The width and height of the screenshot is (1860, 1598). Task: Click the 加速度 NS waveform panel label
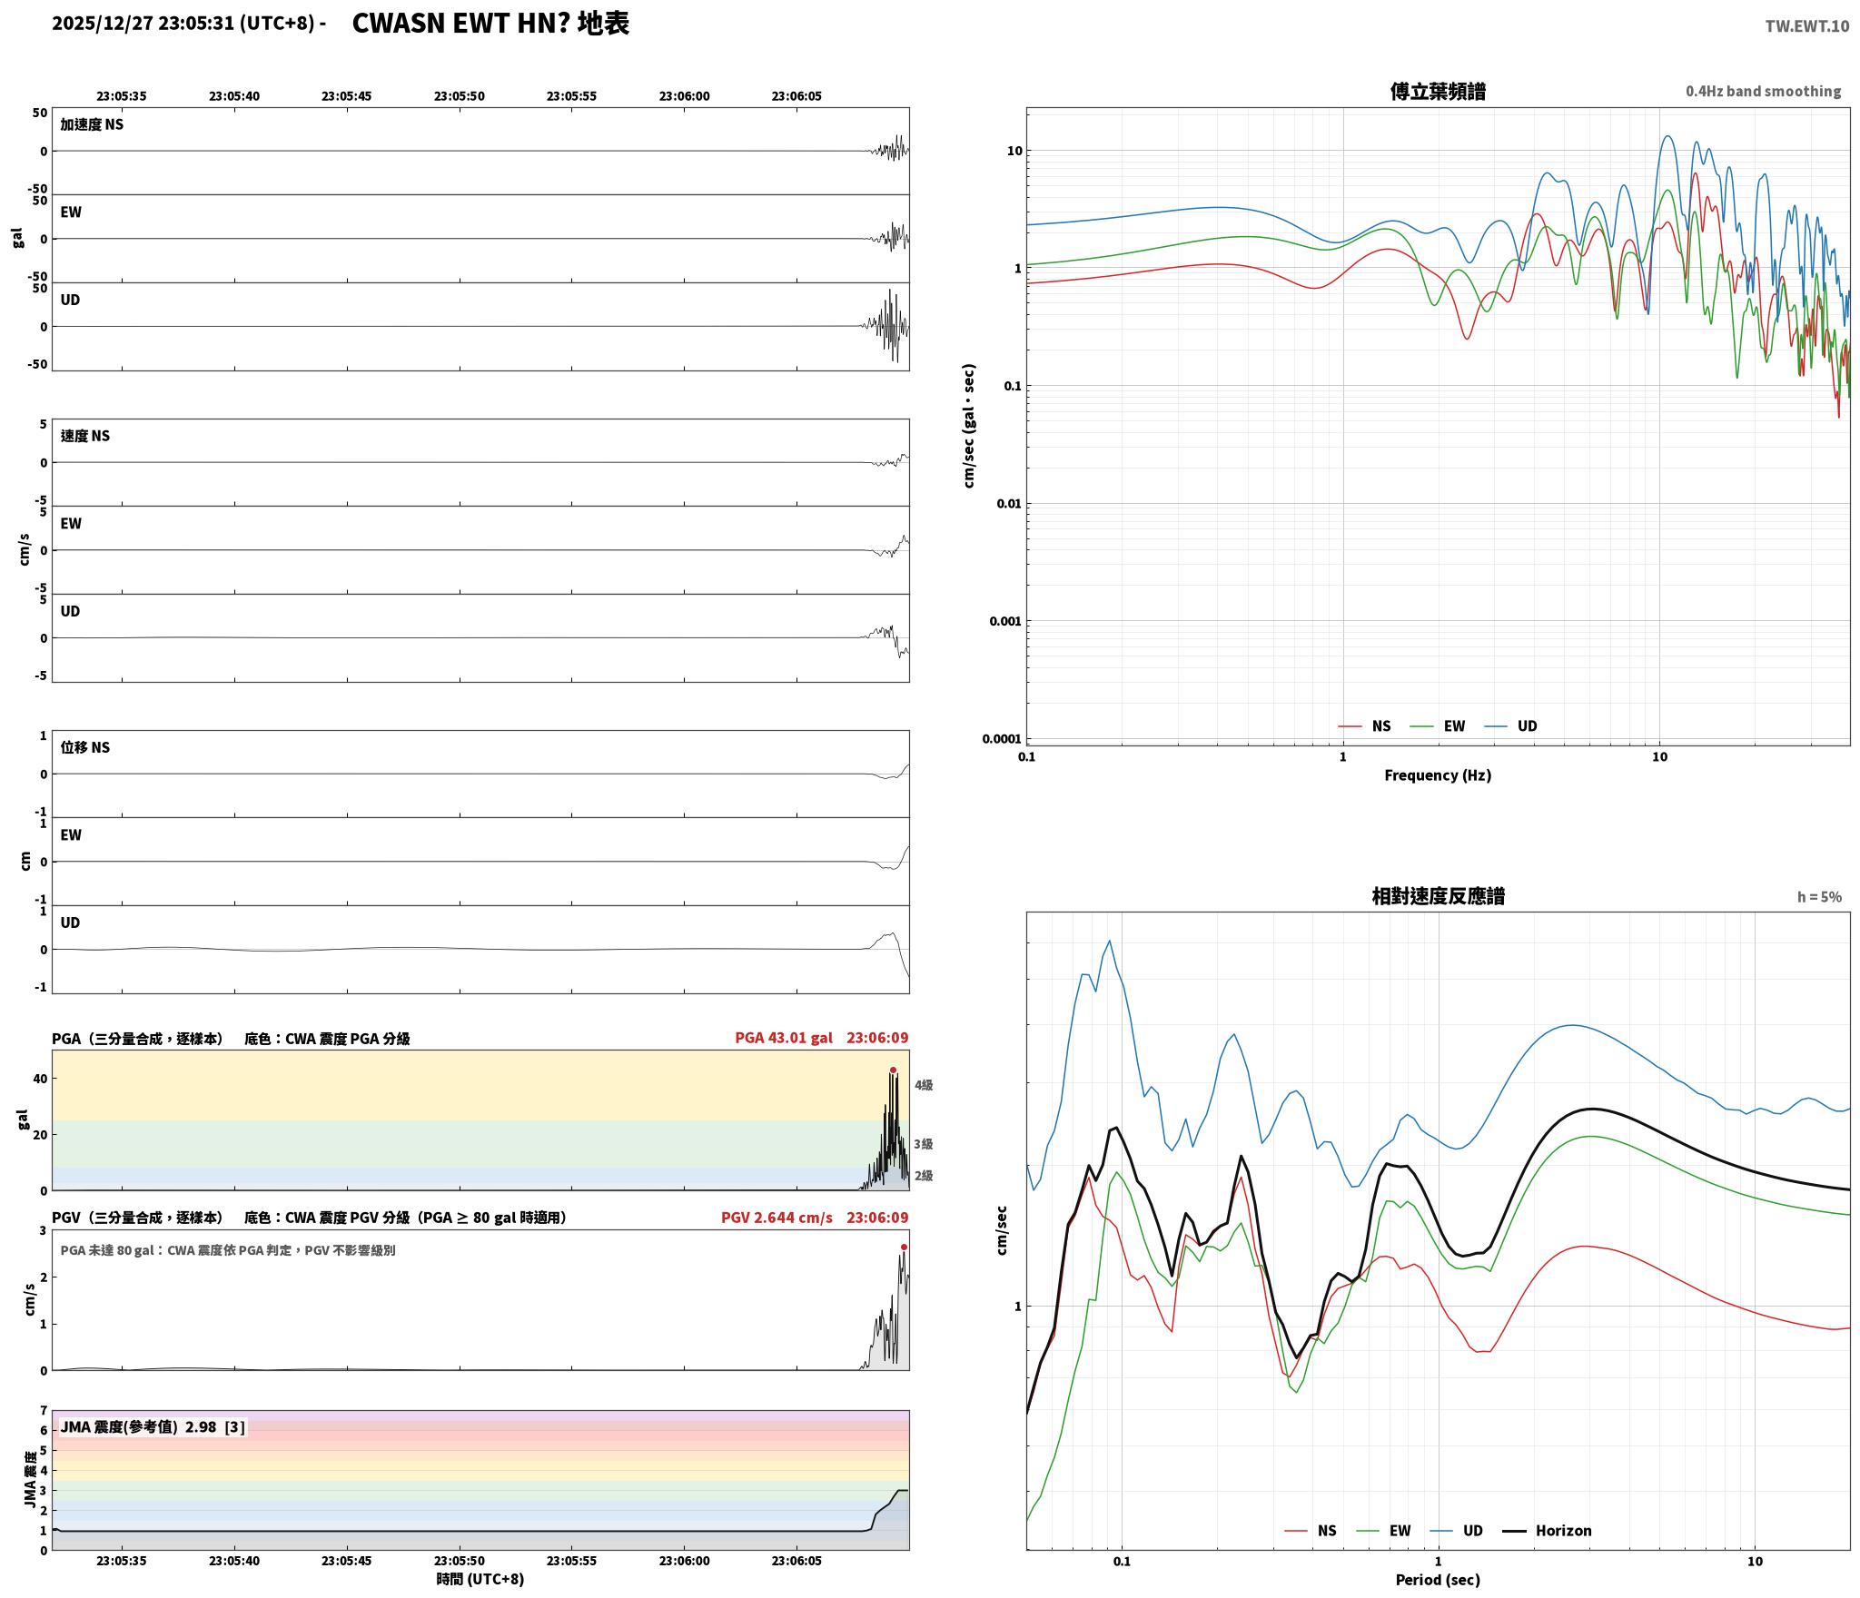pyautogui.click(x=92, y=124)
